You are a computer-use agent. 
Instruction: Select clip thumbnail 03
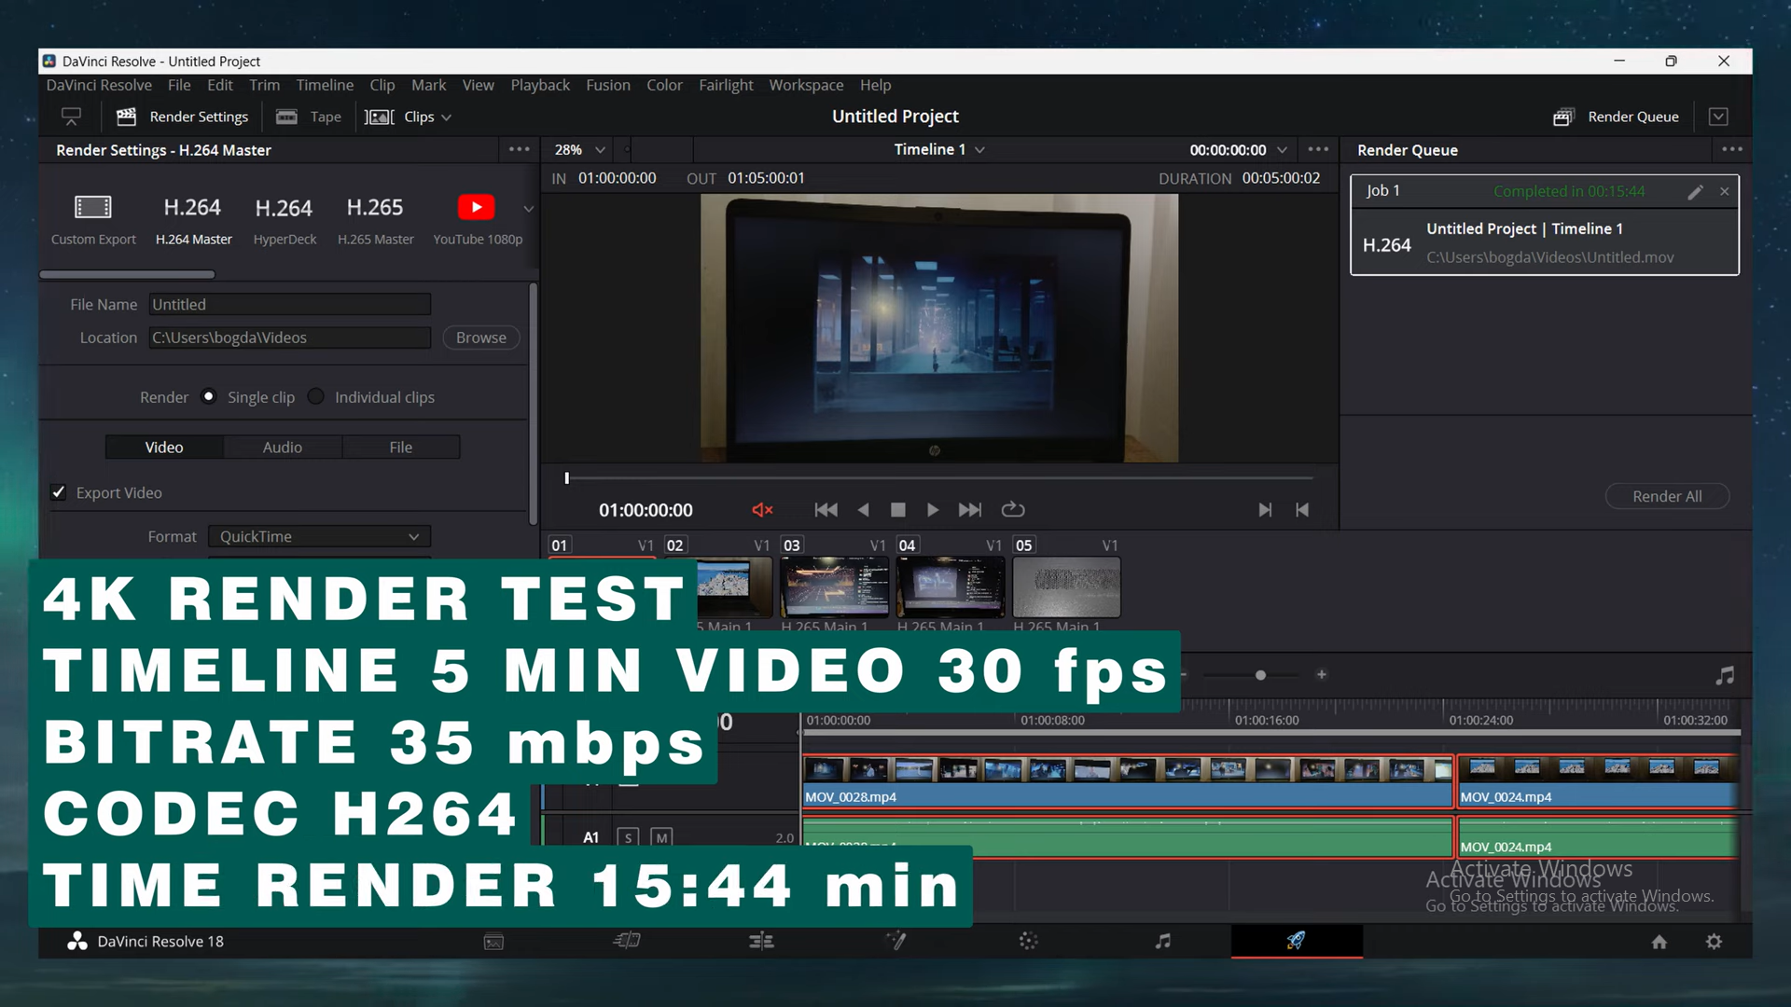pos(834,586)
